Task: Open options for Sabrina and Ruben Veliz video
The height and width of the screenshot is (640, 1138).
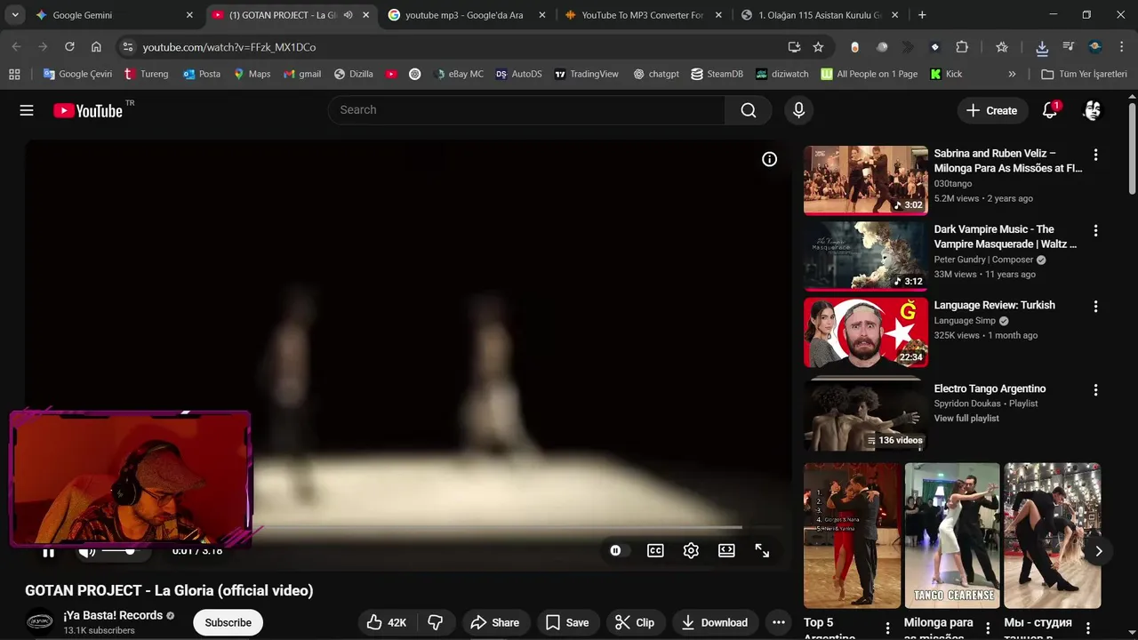Action: [1095, 155]
